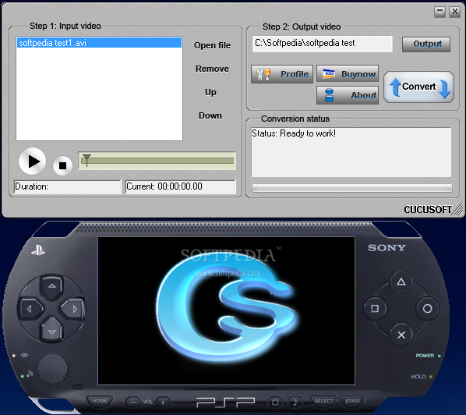
Task: Click the PSP START button
Action: pos(352,401)
